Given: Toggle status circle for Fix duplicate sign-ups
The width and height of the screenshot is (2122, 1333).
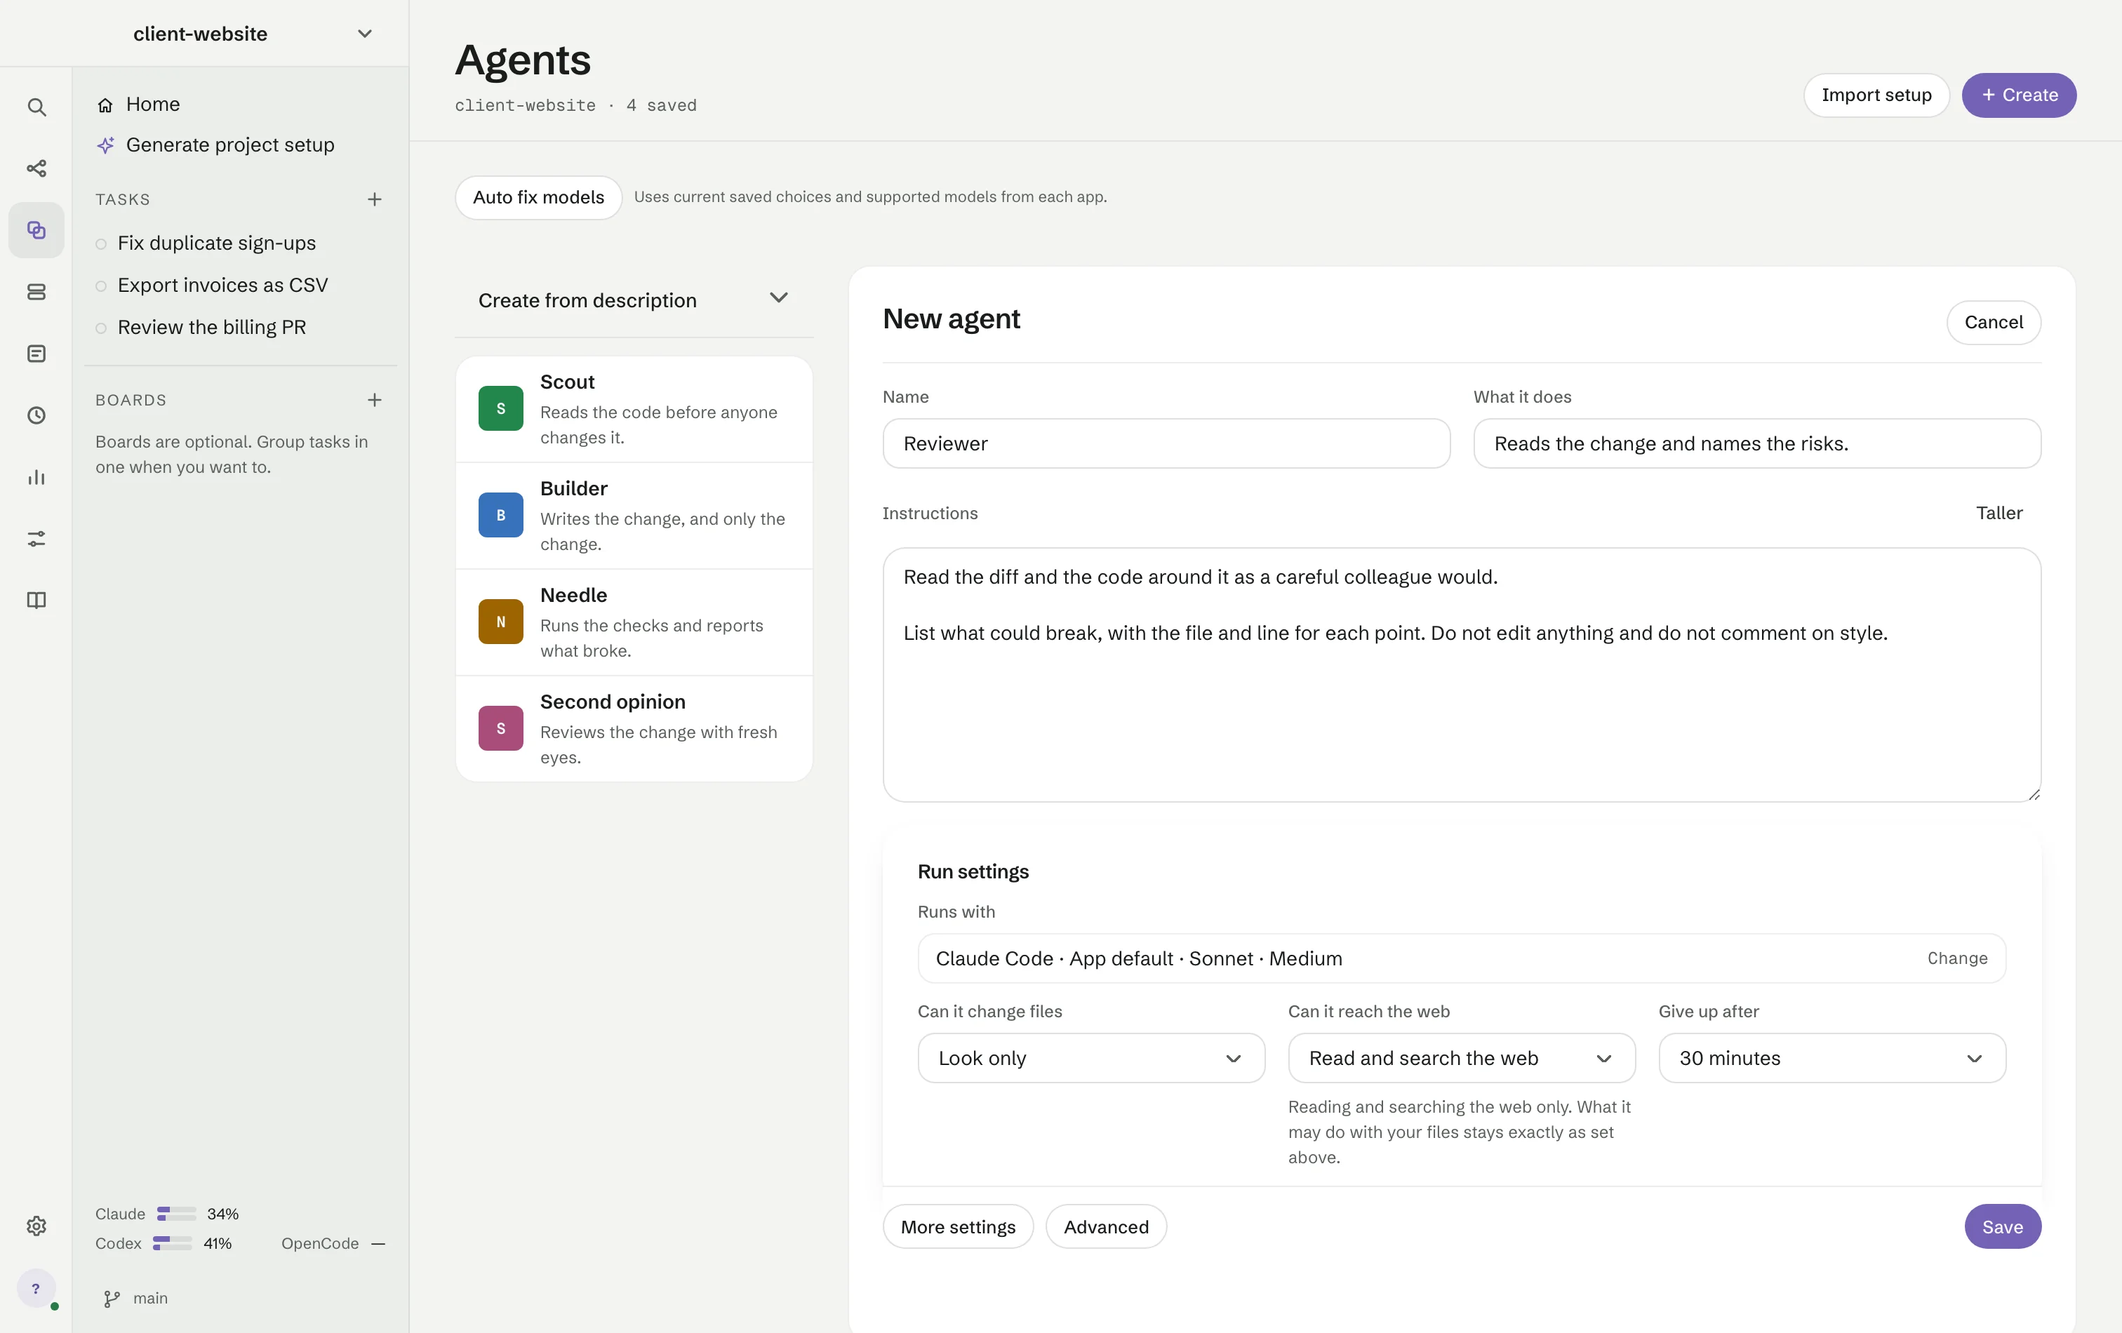Looking at the screenshot, I should pyautogui.click(x=101, y=244).
